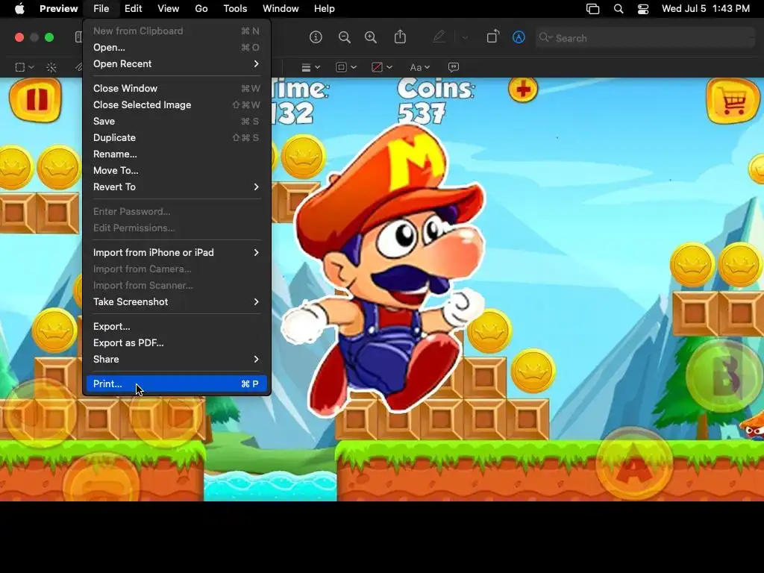Choose Duplicate from the File menu

click(176, 138)
